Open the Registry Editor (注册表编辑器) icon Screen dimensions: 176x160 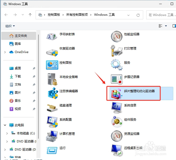(x=53, y=93)
